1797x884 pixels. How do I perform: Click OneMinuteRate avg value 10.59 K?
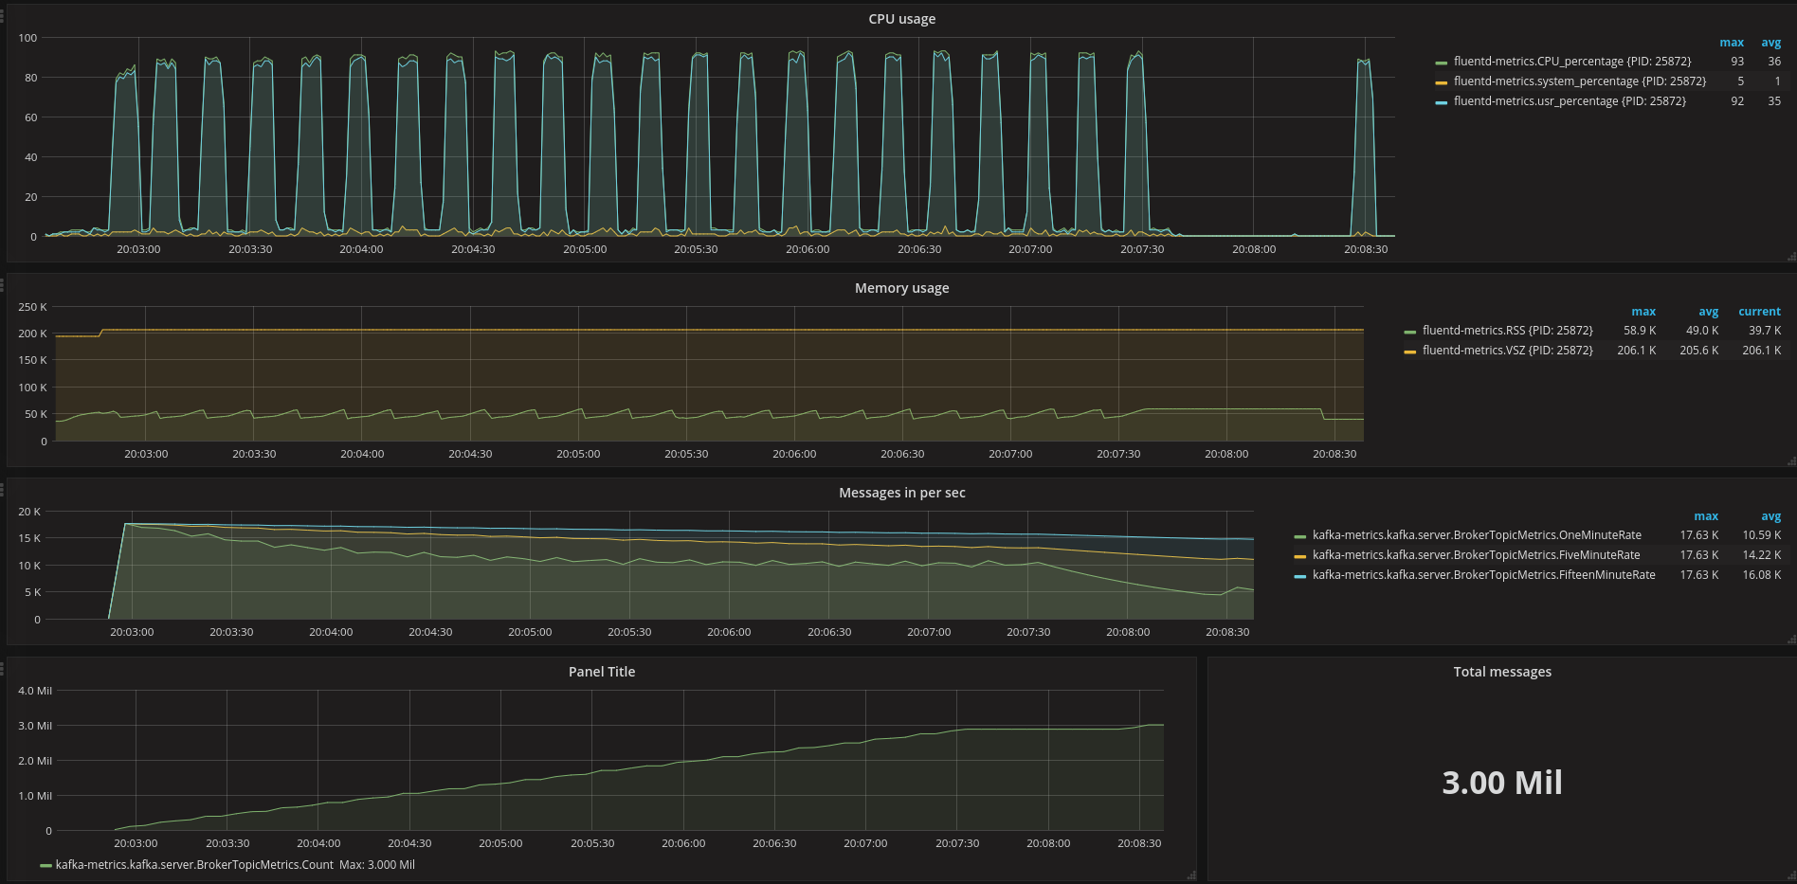pos(1762,535)
